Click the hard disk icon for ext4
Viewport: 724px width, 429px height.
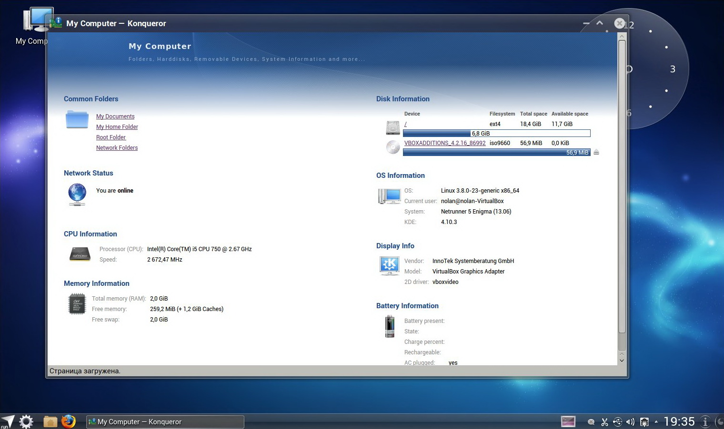[393, 127]
